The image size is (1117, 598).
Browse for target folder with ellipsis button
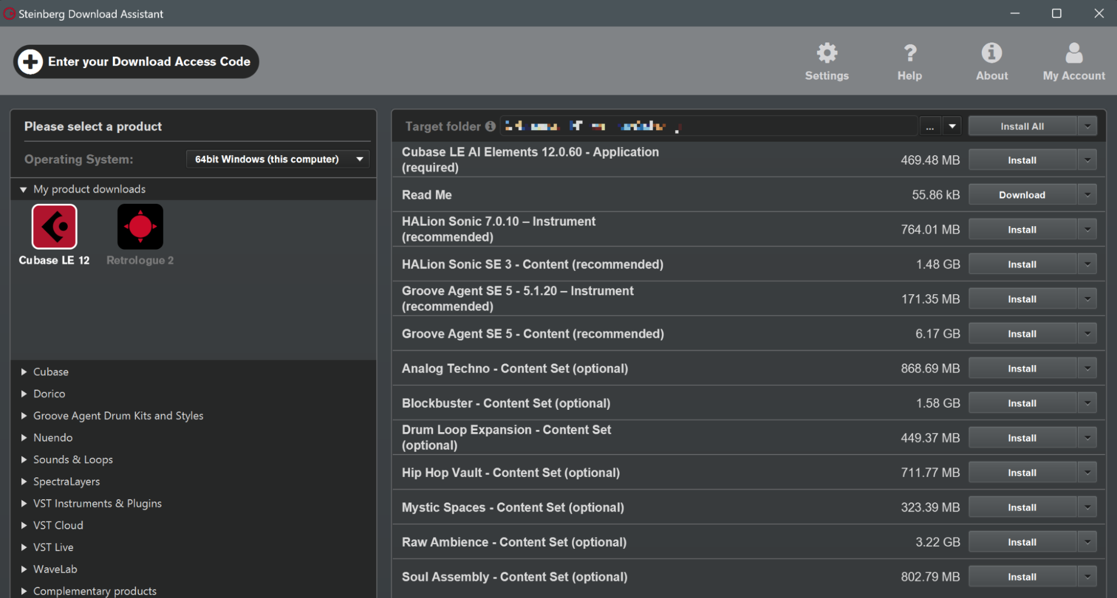pyautogui.click(x=930, y=126)
